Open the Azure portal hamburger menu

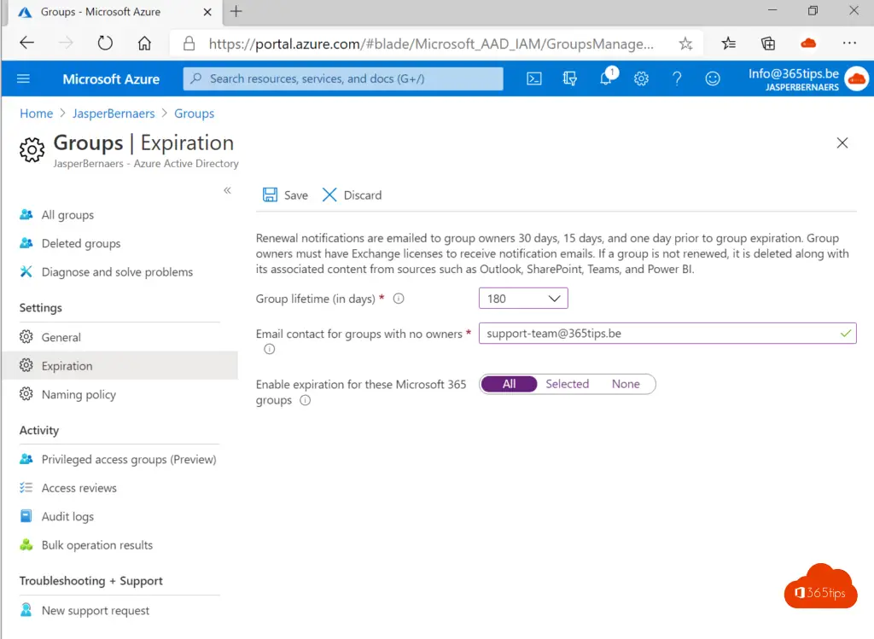pyautogui.click(x=23, y=78)
